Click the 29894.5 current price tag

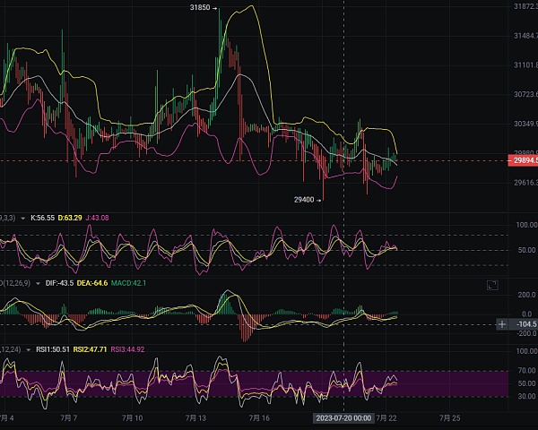[x=523, y=160]
